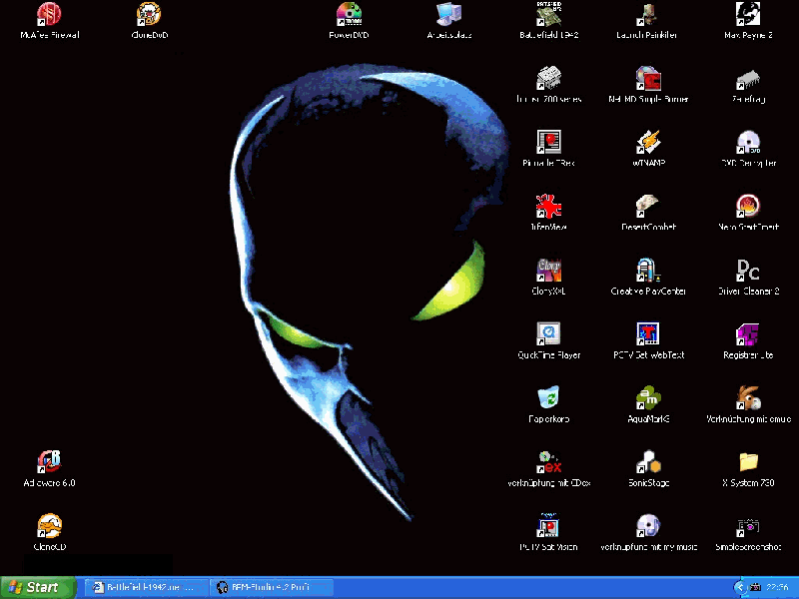
Task: Launch the ClonyXXL shortcut
Action: (548, 271)
